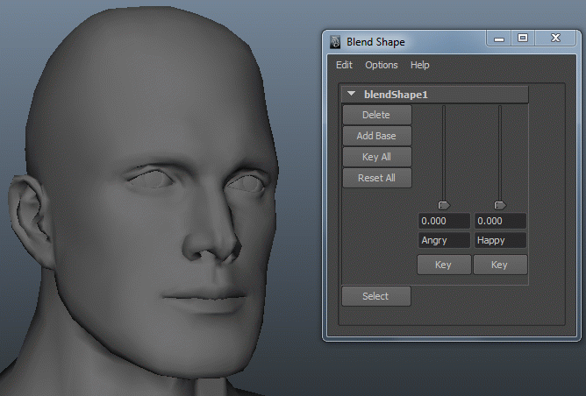Click the Happy weight value field
The width and height of the screenshot is (586, 396).
[500, 221]
